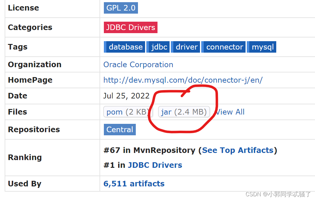Open the JDBC Drivers category badge

(131, 27)
